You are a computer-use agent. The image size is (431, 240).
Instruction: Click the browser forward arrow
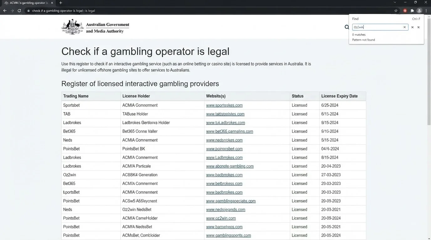coord(12,11)
